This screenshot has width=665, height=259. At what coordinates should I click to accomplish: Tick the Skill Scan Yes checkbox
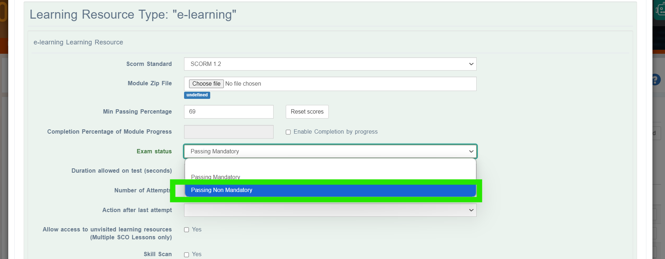click(x=187, y=254)
